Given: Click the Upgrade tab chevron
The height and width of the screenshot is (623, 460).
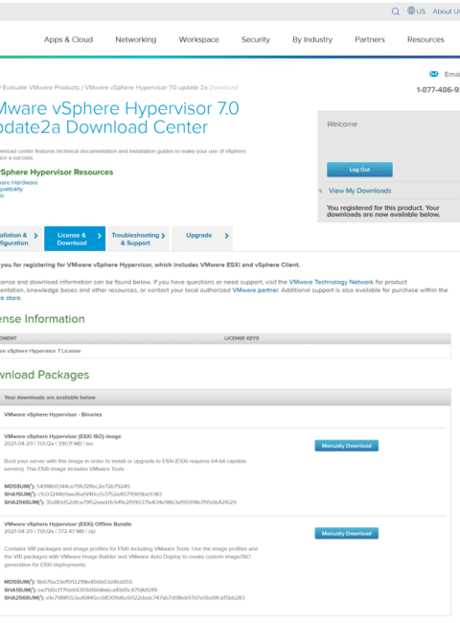Looking at the screenshot, I should click(x=227, y=236).
